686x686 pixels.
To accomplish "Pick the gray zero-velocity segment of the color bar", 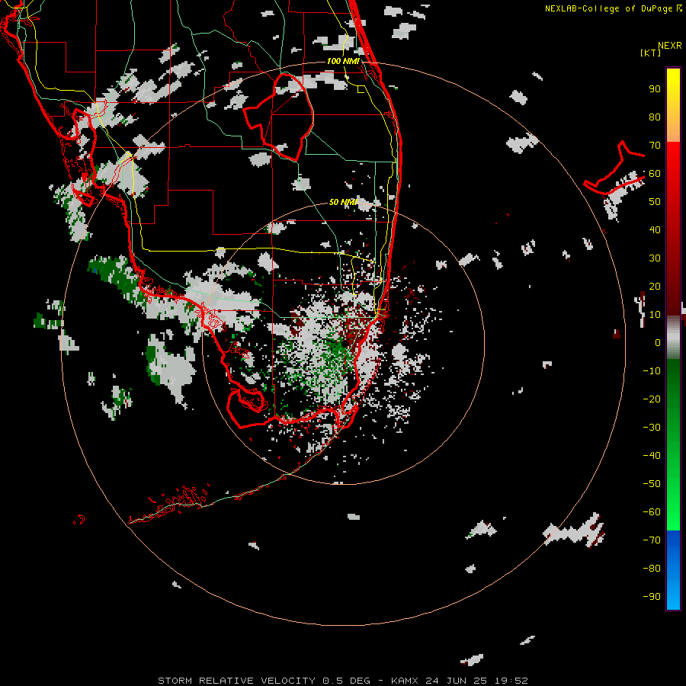I will [673, 337].
